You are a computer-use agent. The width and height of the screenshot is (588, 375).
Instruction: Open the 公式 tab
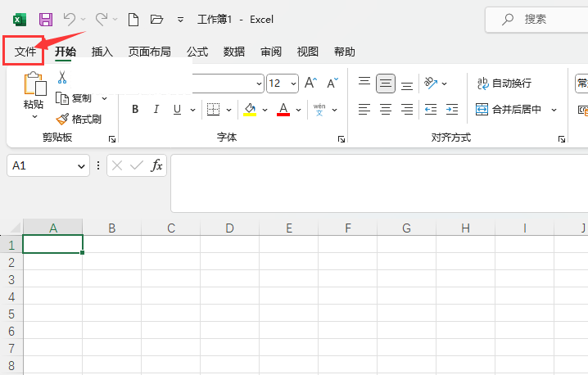[x=197, y=52]
